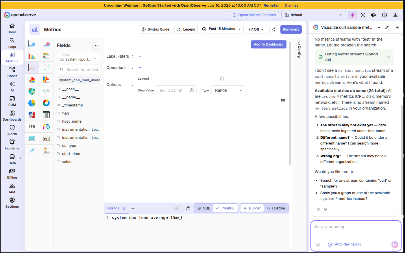Choose the pie chart type icon
Viewport: 405px width, 253px height.
pos(32,103)
